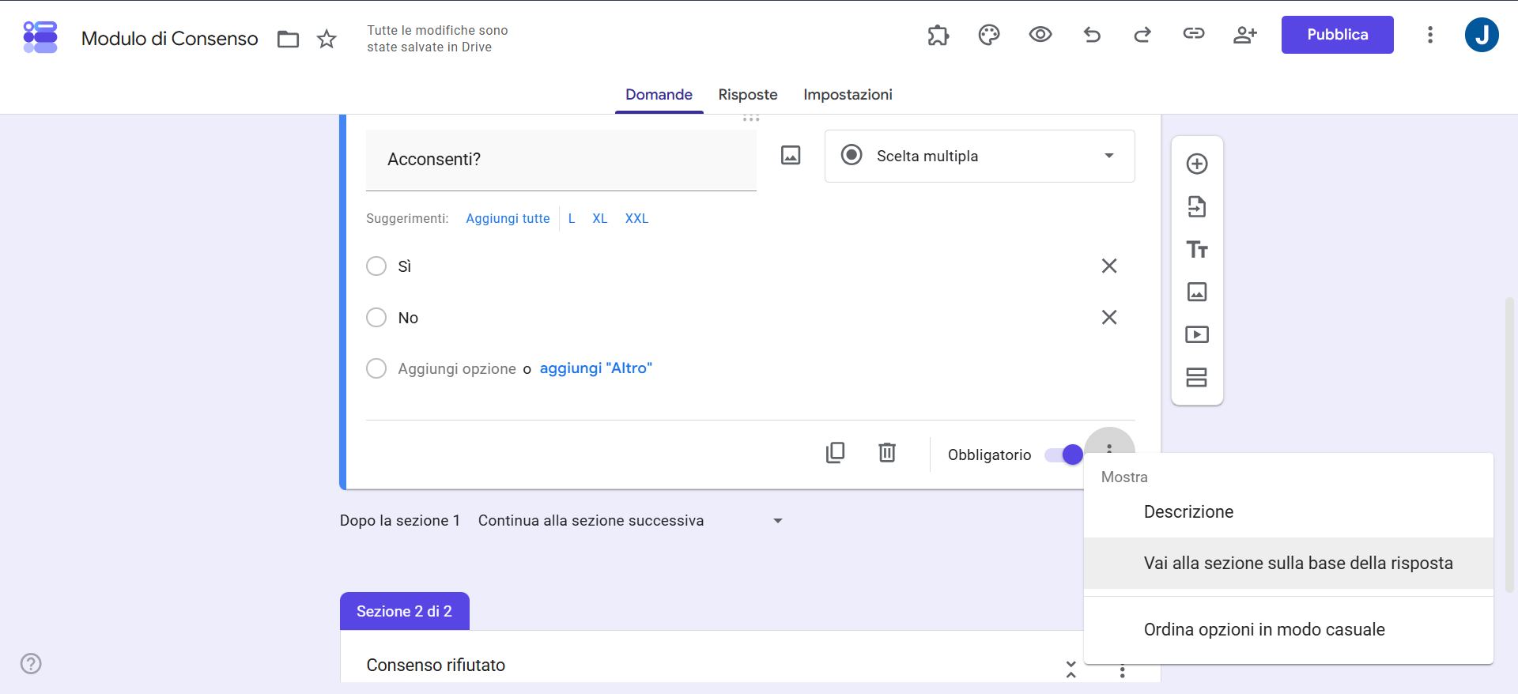This screenshot has height=694, width=1518.
Task: Open the Scelta multipla question type dropdown
Action: point(980,156)
